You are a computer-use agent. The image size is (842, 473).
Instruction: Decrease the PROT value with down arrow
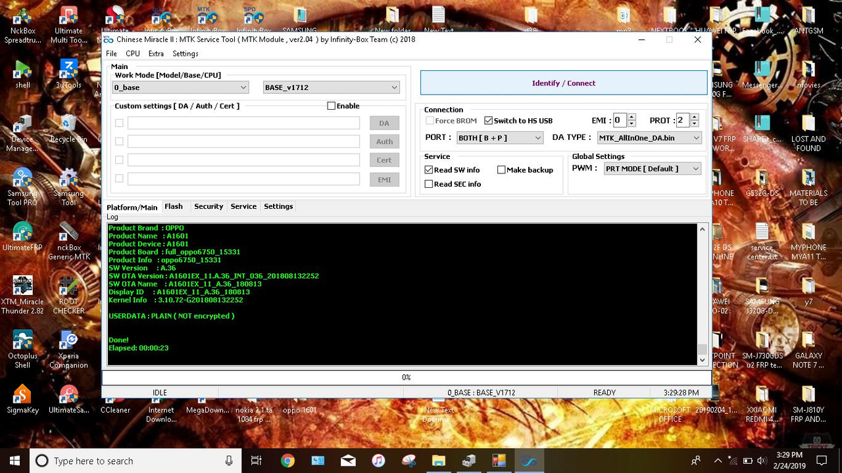point(694,124)
